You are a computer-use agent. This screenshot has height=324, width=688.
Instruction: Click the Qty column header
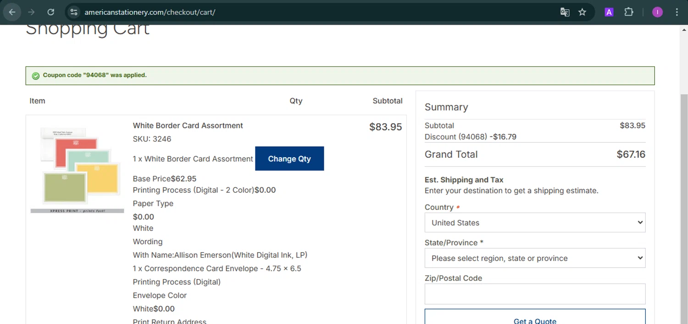(296, 101)
